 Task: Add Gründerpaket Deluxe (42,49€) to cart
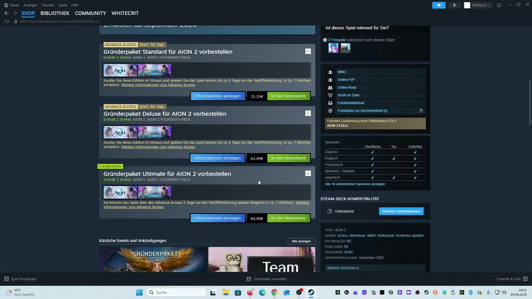click(288, 158)
